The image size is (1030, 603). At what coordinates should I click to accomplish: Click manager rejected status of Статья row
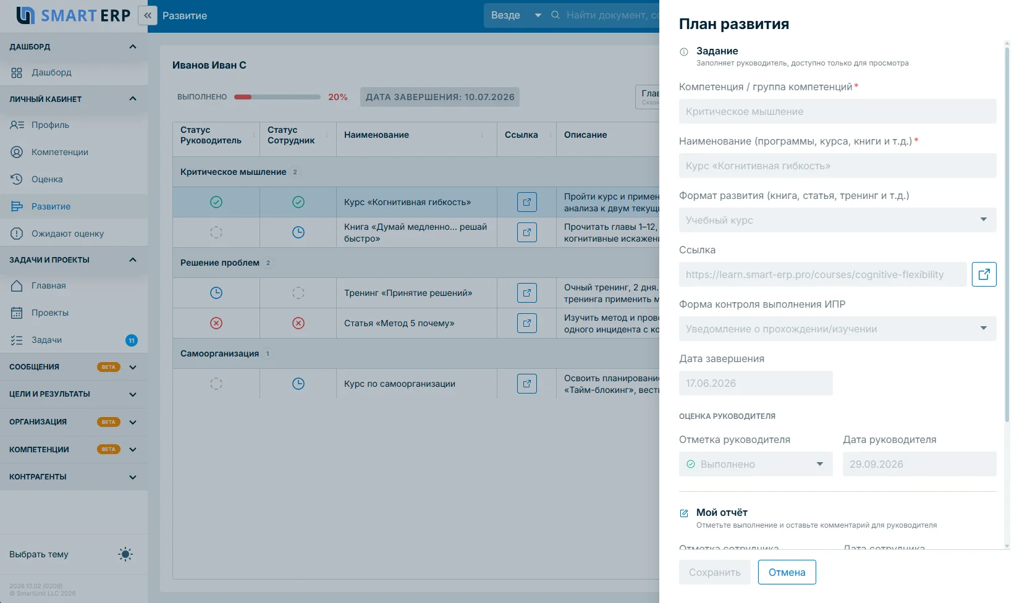216,323
